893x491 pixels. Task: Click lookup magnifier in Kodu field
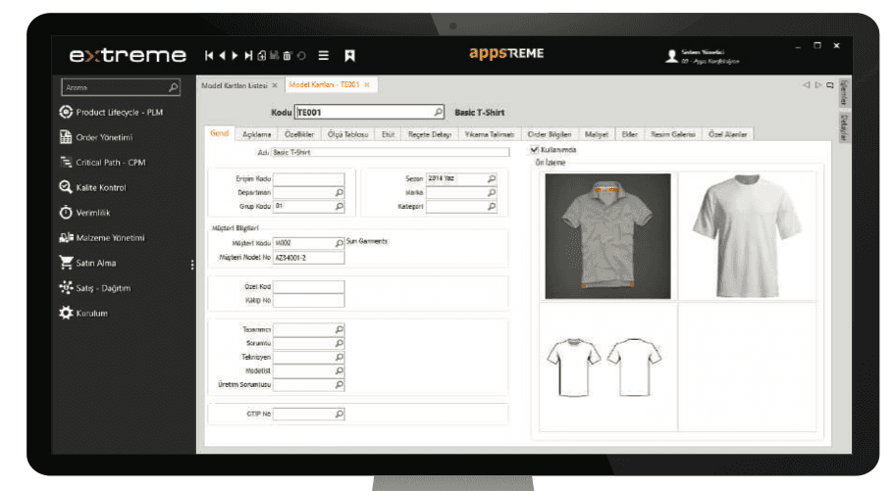(438, 112)
